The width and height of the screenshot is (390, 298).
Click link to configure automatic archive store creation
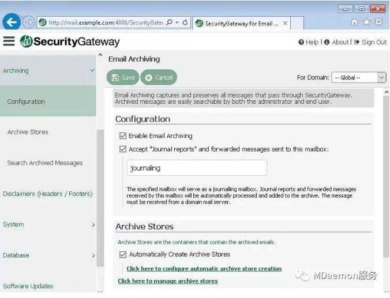tap(204, 269)
